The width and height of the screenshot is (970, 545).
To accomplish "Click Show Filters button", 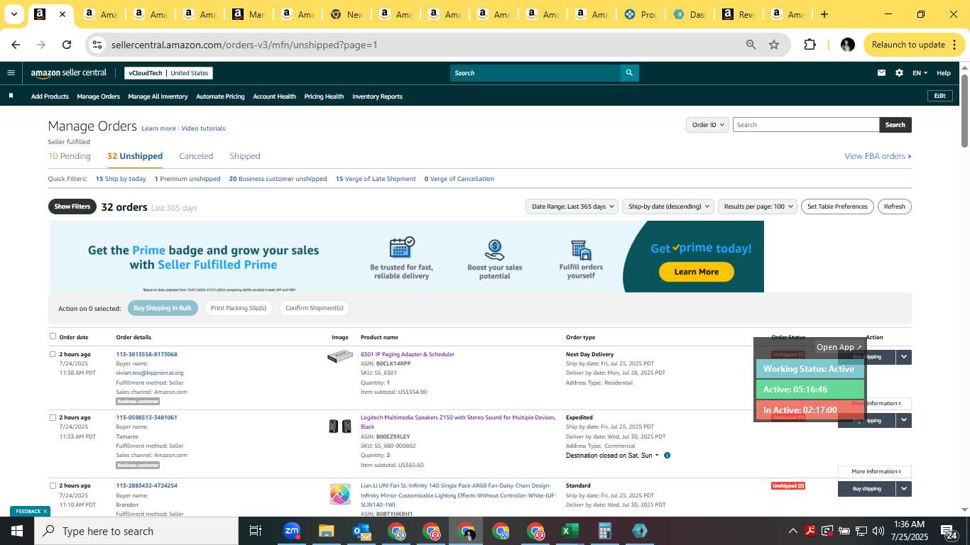I will click(72, 207).
